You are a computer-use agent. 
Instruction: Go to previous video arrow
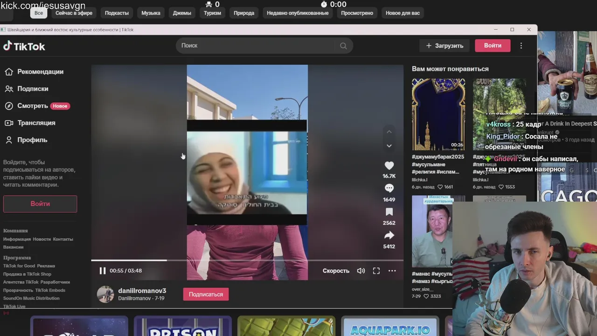[389, 132]
